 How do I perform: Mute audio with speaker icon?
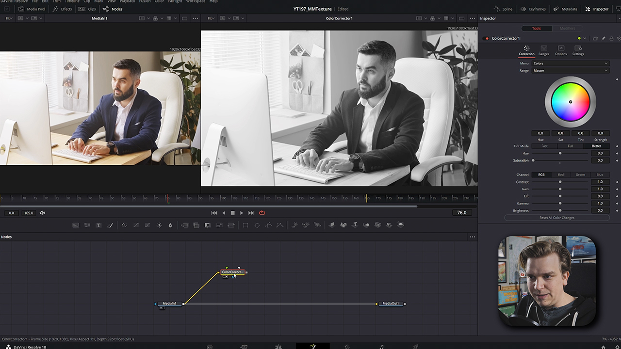tap(42, 213)
